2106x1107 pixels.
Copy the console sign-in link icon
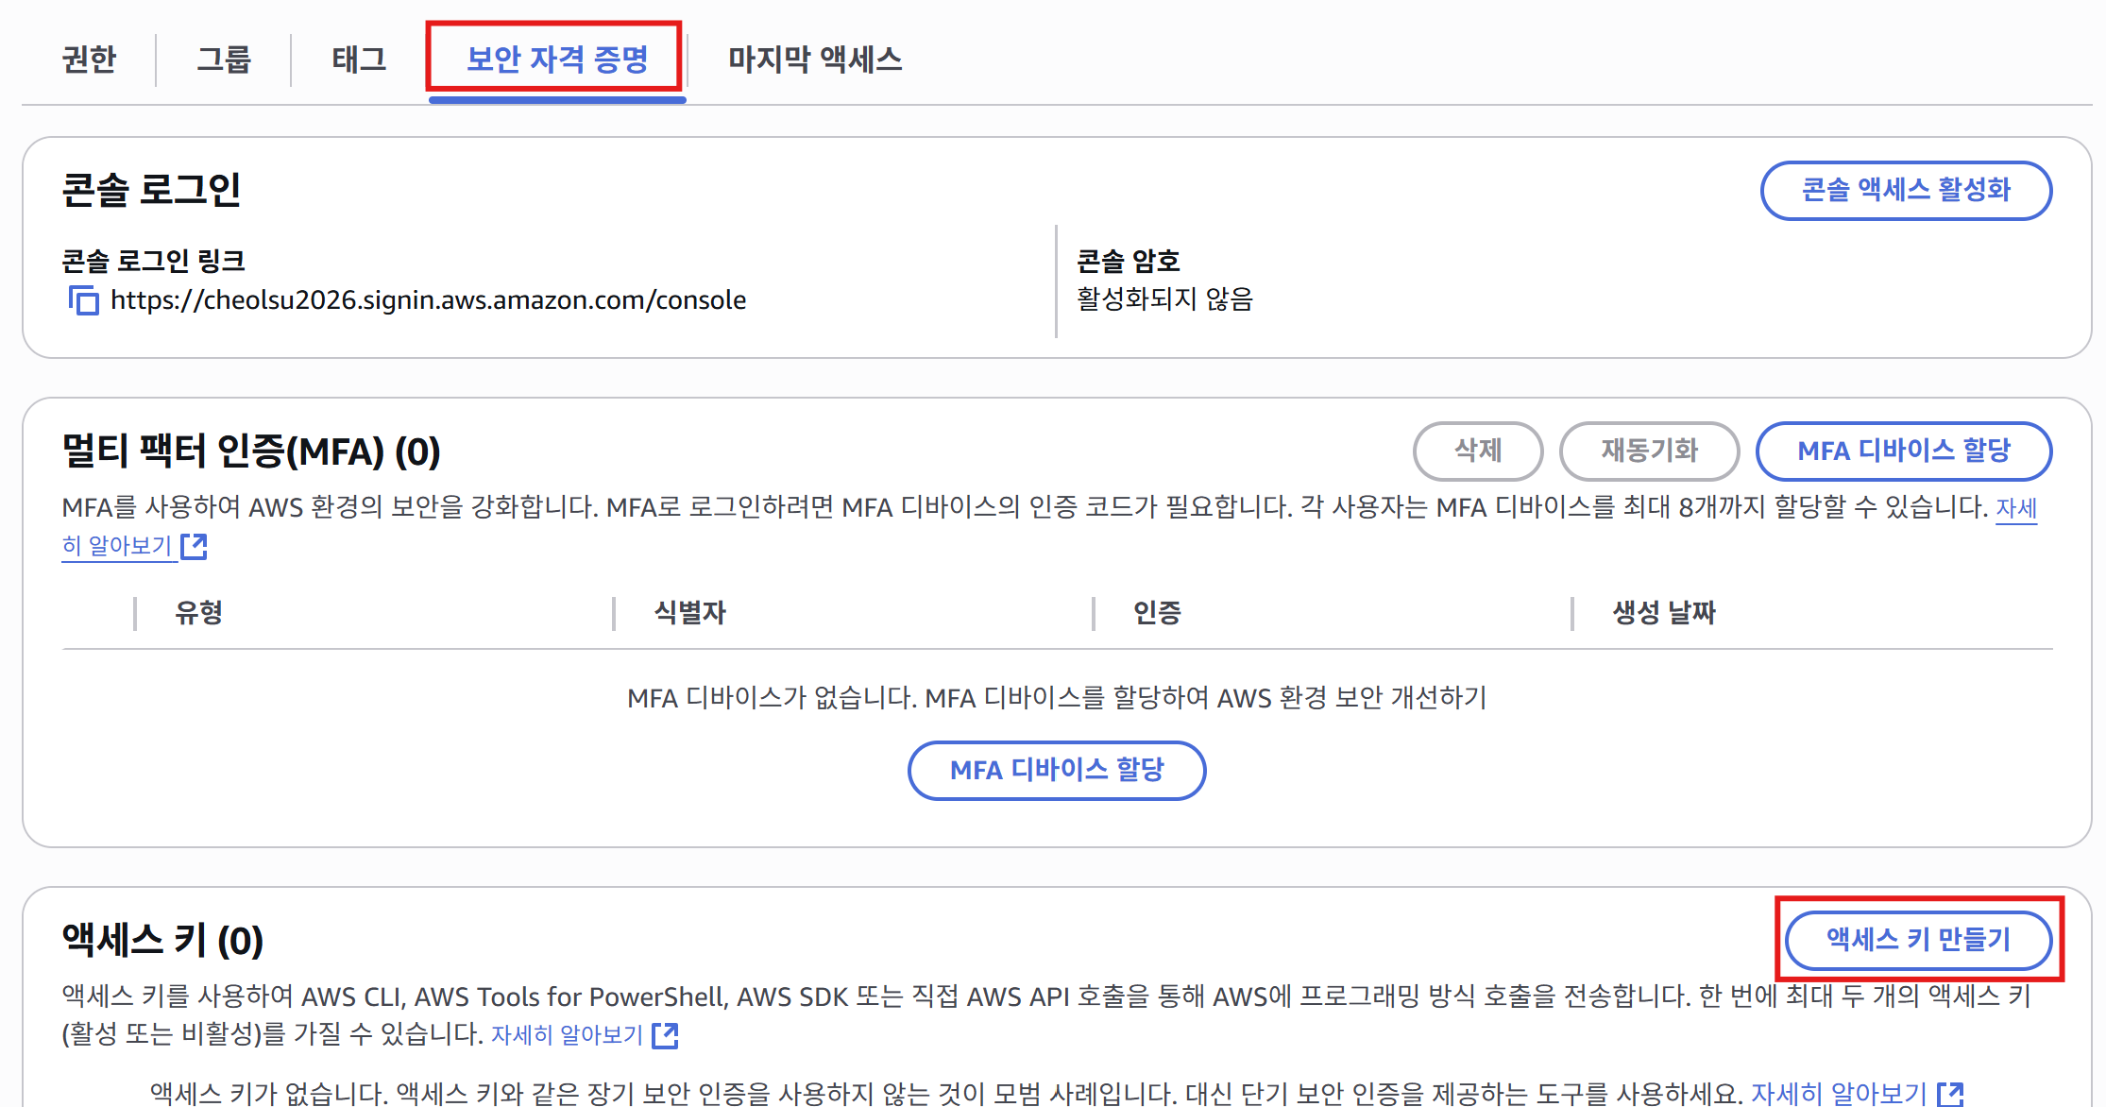83,300
